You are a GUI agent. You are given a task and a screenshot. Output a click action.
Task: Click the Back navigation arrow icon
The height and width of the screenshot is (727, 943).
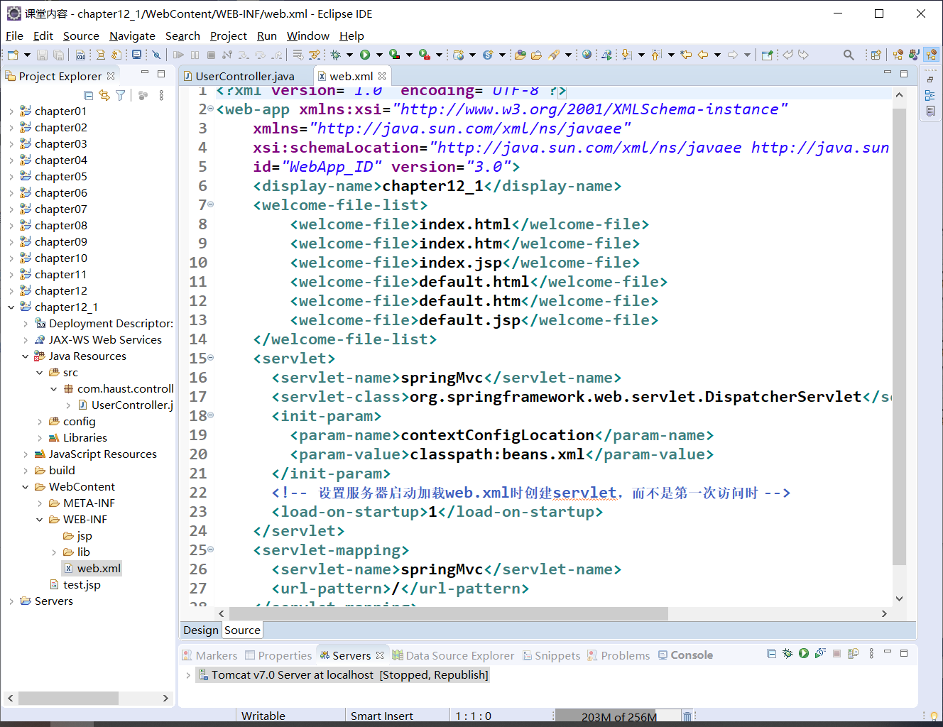tap(703, 55)
